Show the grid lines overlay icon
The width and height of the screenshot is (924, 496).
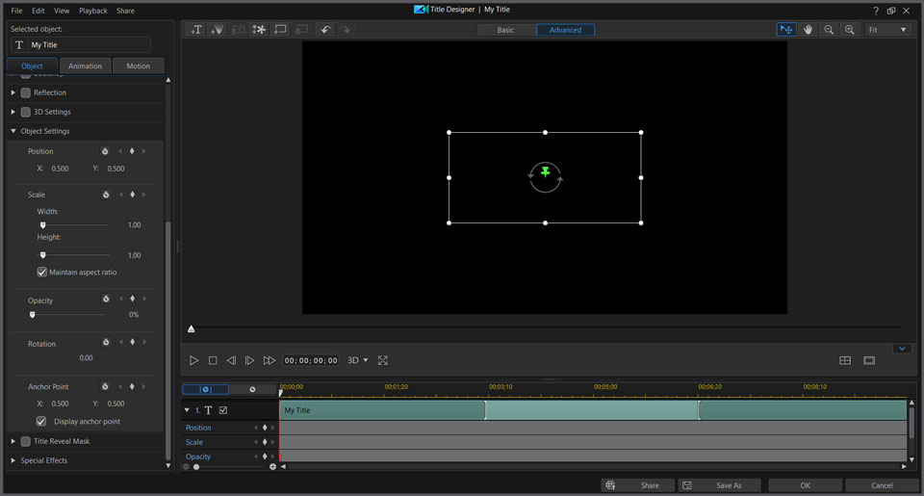(845, 360)
